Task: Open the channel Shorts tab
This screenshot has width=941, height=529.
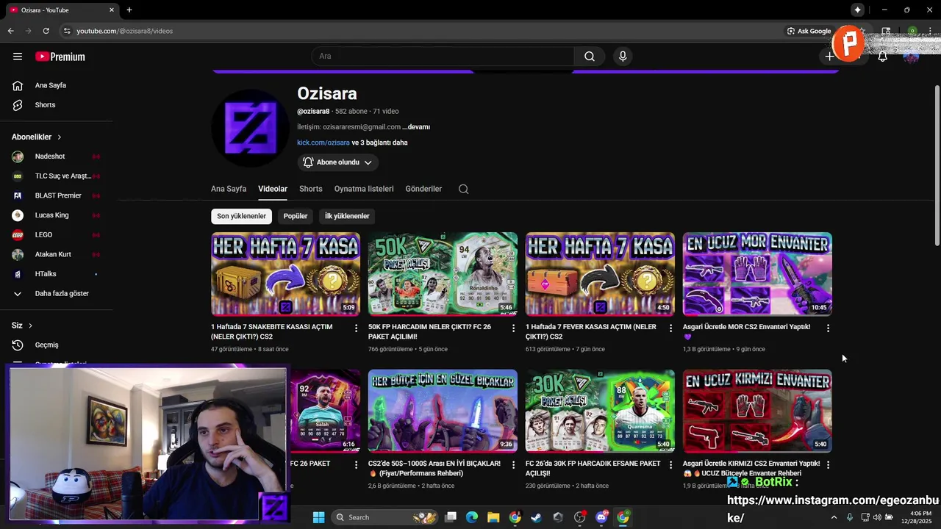Action: click(x=311, y=189)
